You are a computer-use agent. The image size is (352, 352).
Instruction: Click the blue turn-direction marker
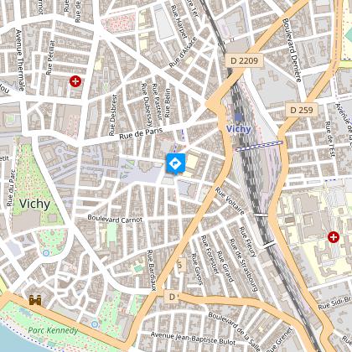[x=176, y=163]
